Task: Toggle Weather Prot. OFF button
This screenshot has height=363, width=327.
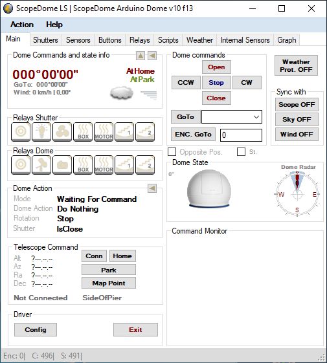Action: (x=296, y=65)
